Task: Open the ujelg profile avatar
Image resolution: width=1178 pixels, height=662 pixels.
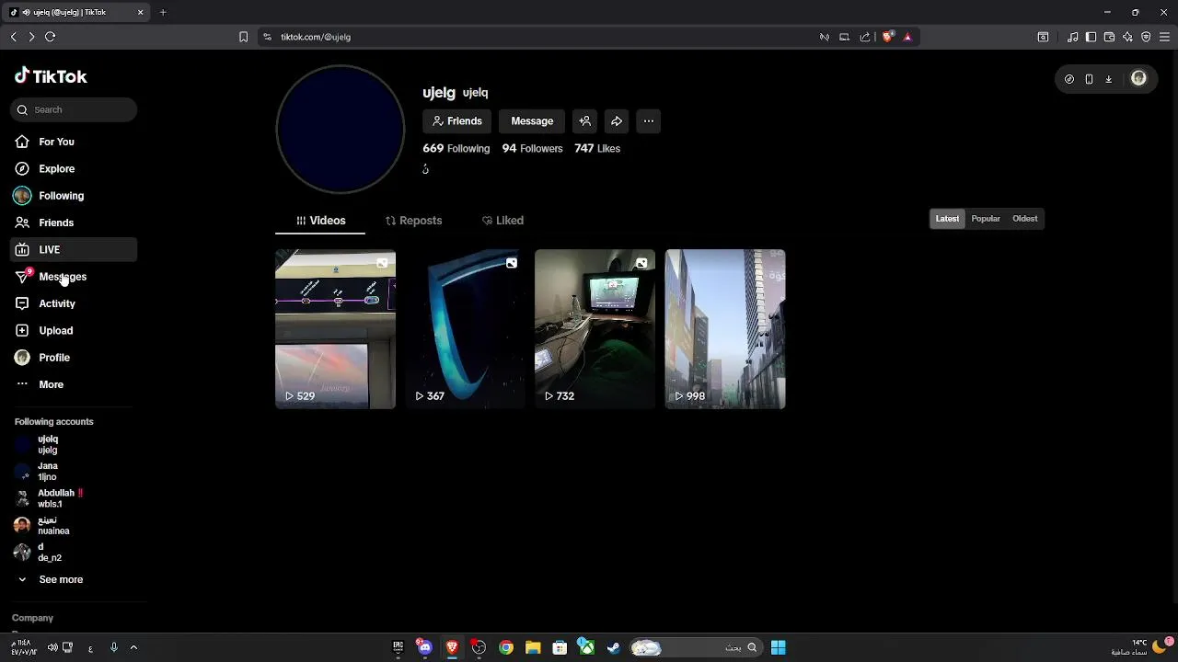Action: [x=341, y=129]
